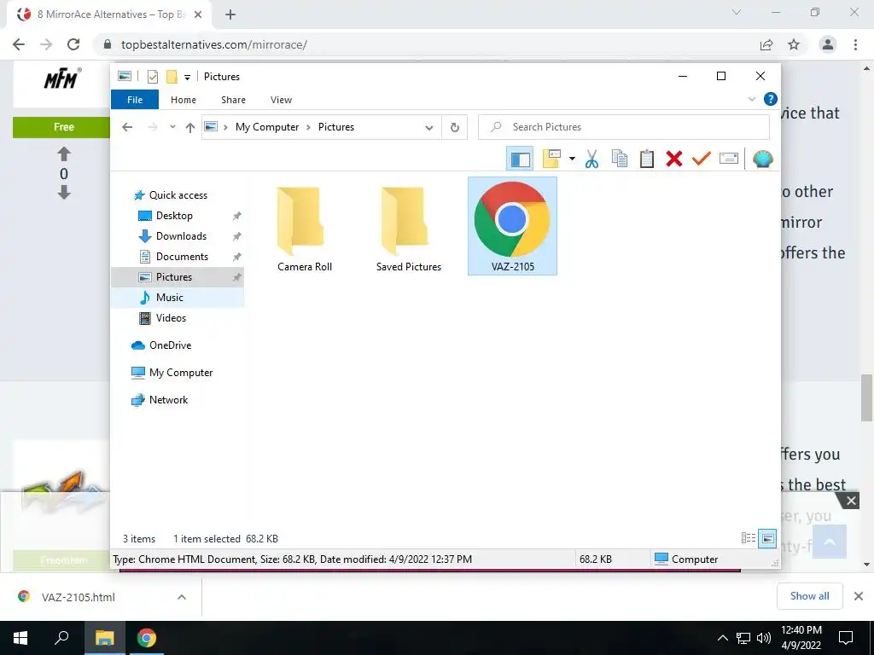Click New folder icon in title bar
The height and width of the screenshot is (655, 874).
click(172, 76)
